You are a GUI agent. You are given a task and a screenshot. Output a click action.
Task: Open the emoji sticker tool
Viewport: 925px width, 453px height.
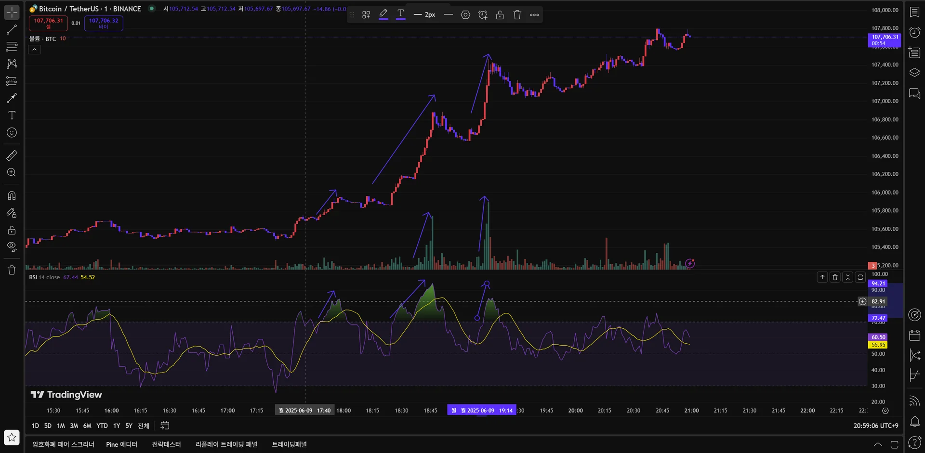point(12,133)
